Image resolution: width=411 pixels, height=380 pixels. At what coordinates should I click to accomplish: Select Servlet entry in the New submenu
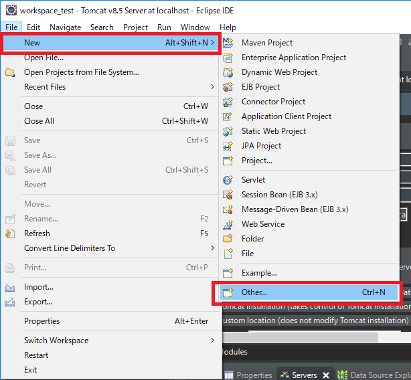coord(309,180)
